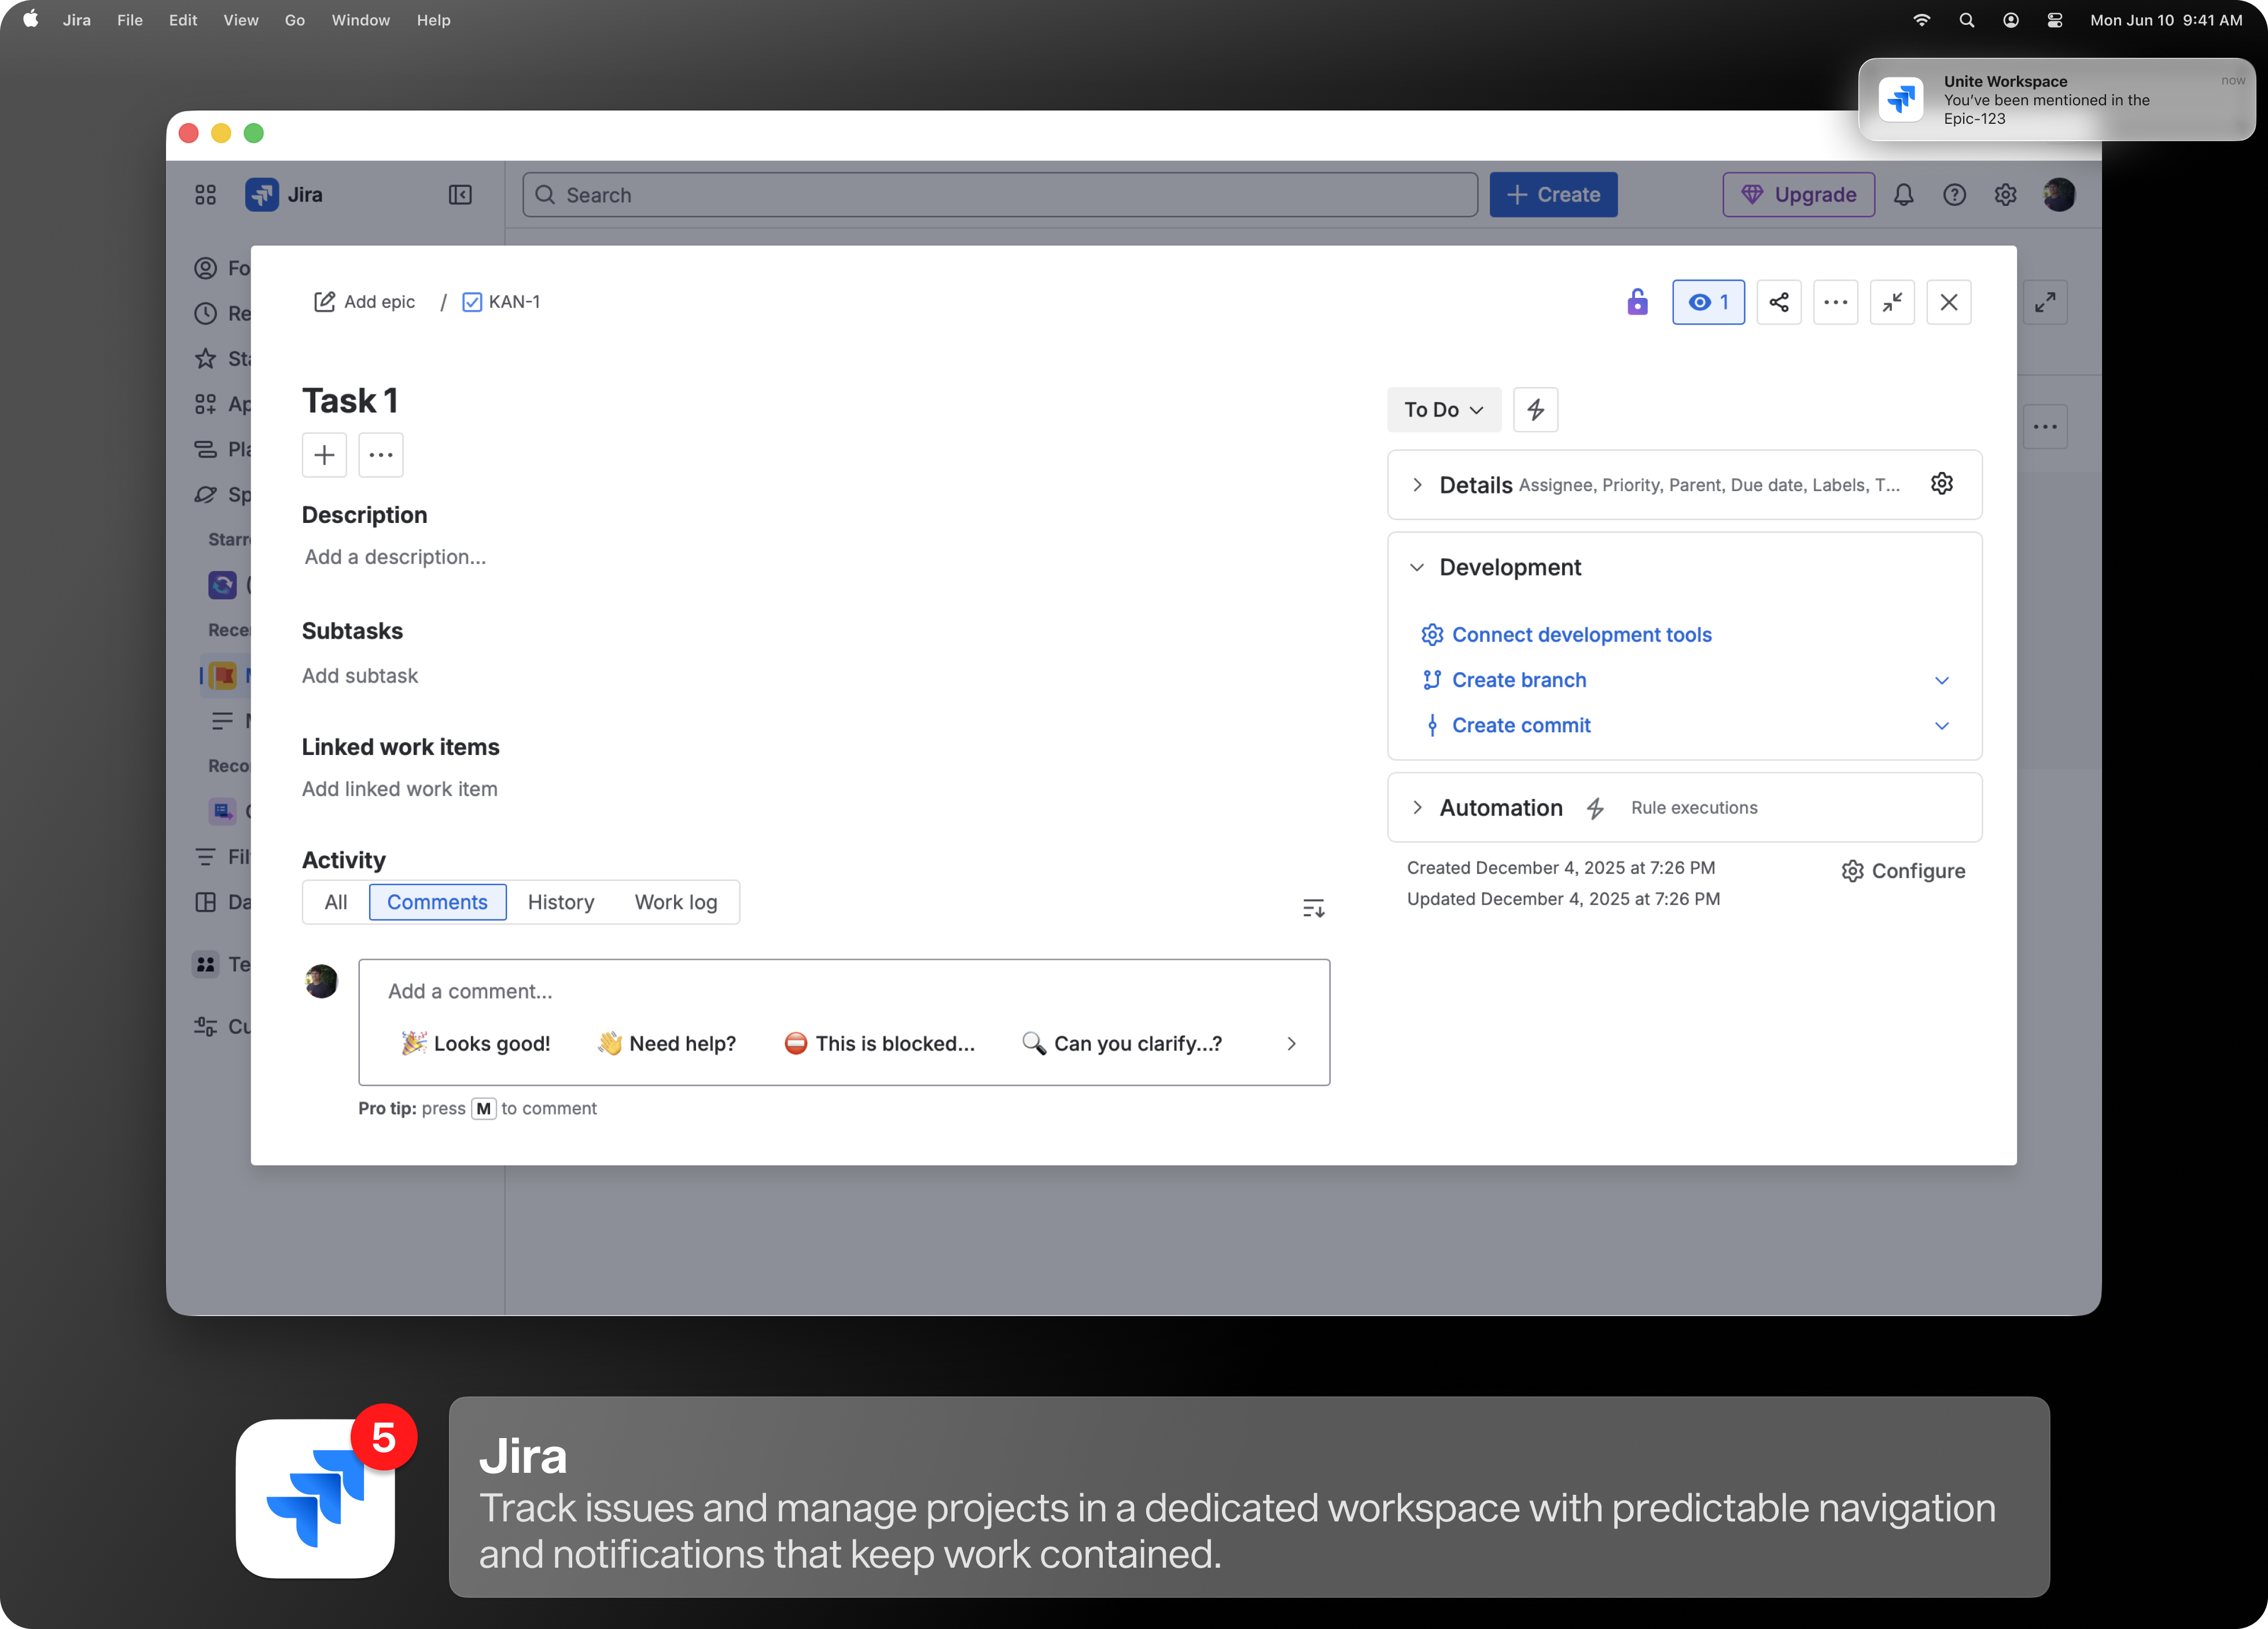Click the lightning bolt actions button beside To Do
The width and height of the screenshot is (2268, 1629).
pyautogui.click(x=1535, y=410)
